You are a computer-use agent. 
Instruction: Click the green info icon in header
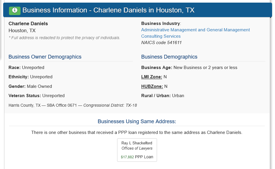tap(15, 10)
